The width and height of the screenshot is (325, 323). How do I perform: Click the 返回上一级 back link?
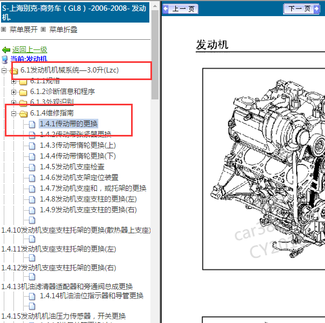click(30, 50)
